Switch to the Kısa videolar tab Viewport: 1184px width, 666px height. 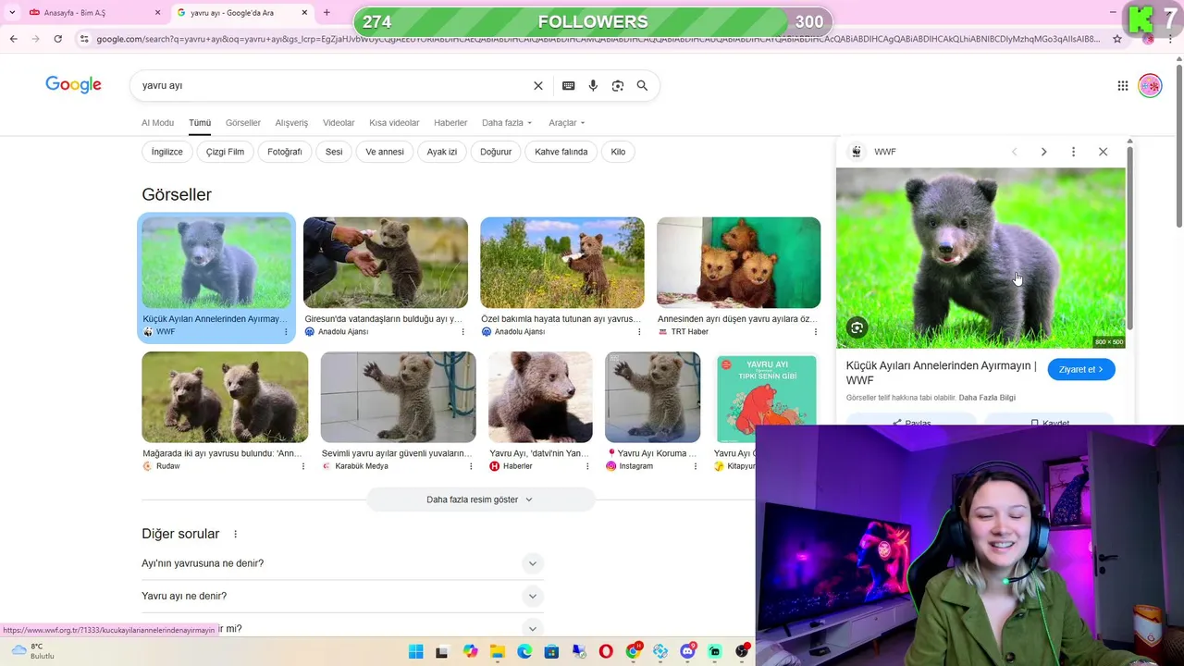pyautogui.click(x=394, y=123)
